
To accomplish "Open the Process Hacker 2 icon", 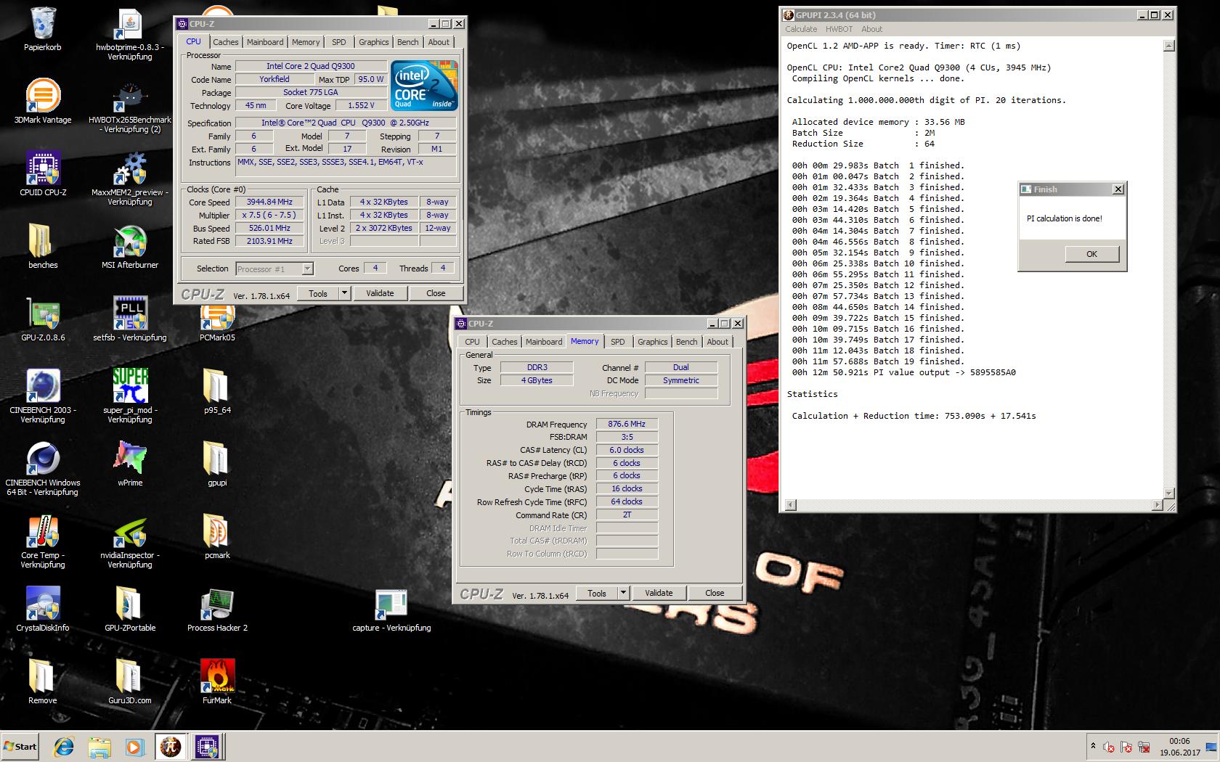I will click(x=217, y=610).
